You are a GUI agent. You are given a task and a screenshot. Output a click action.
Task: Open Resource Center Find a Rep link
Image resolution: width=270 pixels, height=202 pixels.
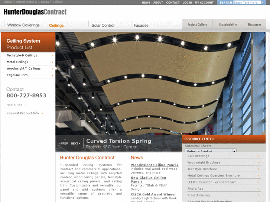(x=195, y=189)
